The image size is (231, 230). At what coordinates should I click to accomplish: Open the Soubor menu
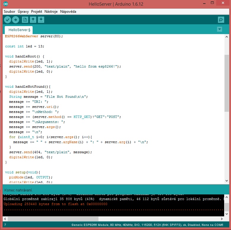point(9,12)
